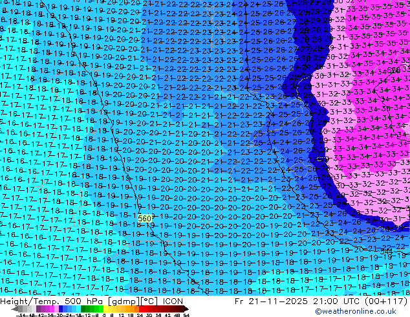Click the -54 legend scale value
410x317 pixels.
[21, 315]
